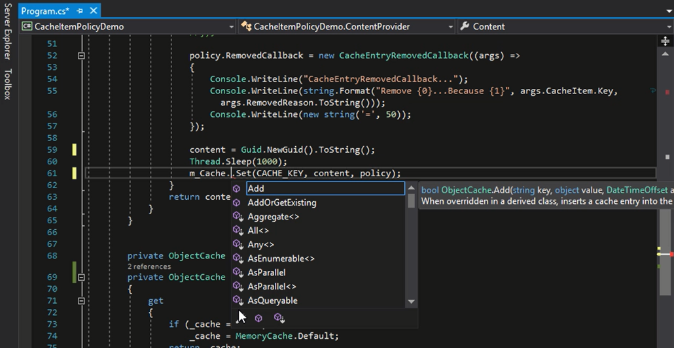
Task: Toggle the Extension Methods filter in IntelliSense
Action: 279,318
